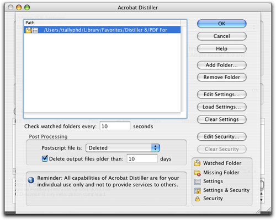
Task: Click the Missing Folder legend icon
Action: click(x=198, y=173)
